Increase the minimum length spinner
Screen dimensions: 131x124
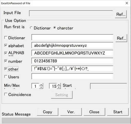click(41, 85)
